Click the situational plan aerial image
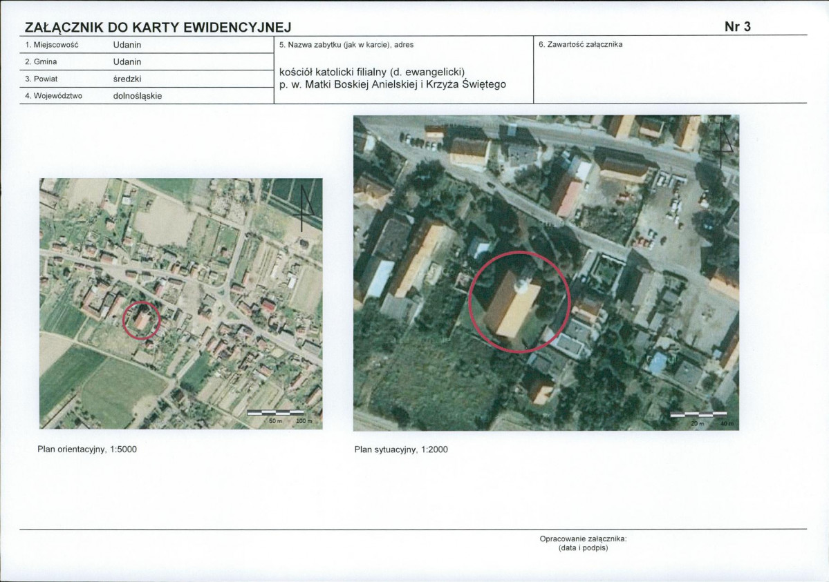This screenshot has height=582, width=829. pyautogui.click(x=546, y=273)
